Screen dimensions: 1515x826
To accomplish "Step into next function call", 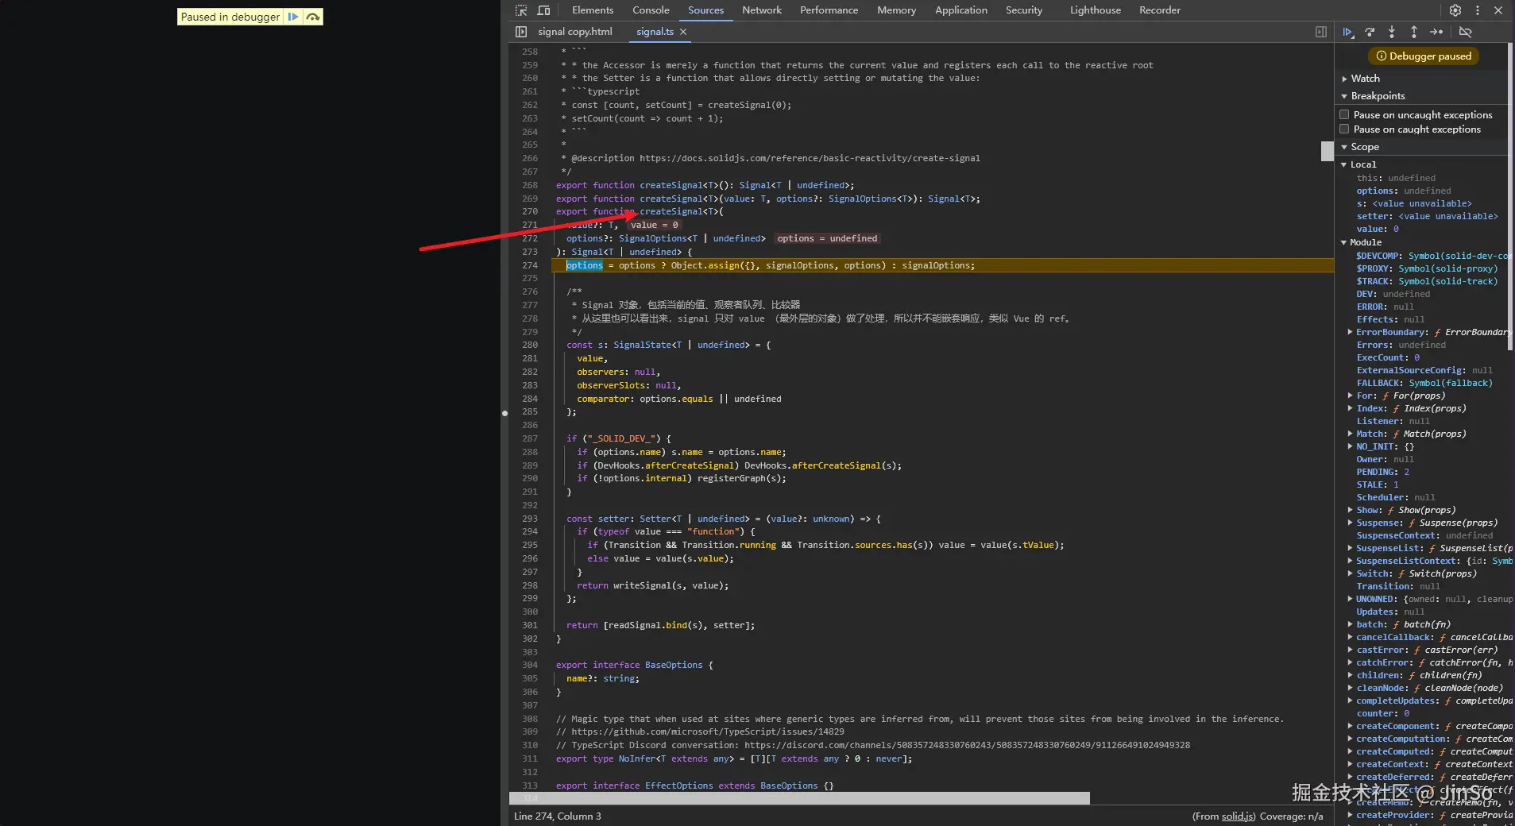I will (1392, 32).
